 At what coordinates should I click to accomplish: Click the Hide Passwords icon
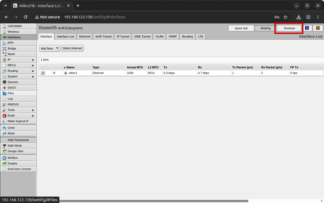click(5, 140)
